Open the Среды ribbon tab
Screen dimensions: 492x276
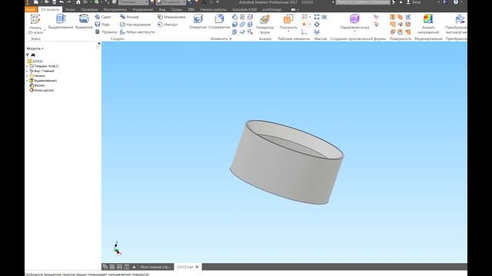pos(176,9)
